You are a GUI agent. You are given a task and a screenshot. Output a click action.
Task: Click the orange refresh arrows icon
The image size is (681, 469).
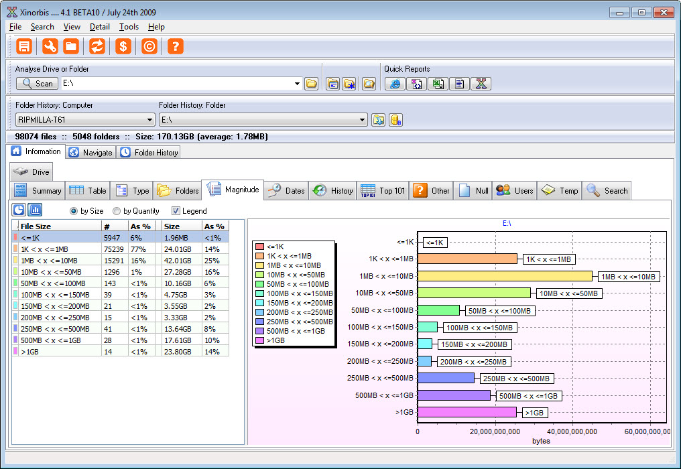pyautogui.click(x=97, y=46)
